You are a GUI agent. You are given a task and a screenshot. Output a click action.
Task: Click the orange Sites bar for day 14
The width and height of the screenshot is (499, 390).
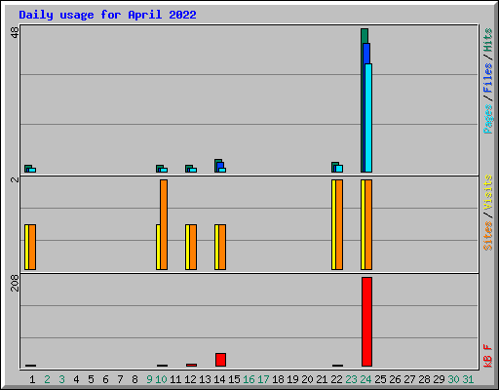222,247
